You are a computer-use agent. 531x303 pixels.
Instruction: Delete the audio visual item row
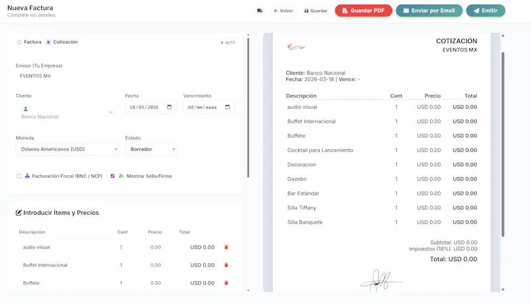point(226,247)
